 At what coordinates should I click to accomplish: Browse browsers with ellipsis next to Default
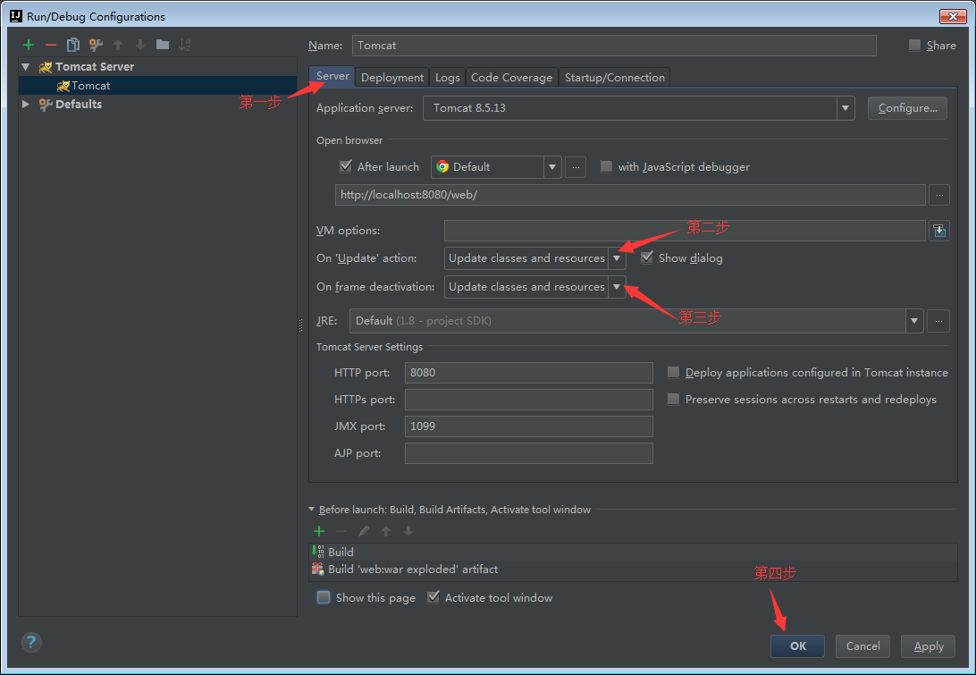(x=576, y=167)
